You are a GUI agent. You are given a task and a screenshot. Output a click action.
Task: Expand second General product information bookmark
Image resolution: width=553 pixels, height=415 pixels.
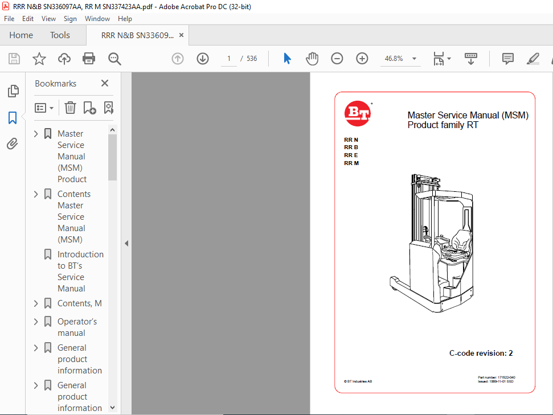click(36, 385)
